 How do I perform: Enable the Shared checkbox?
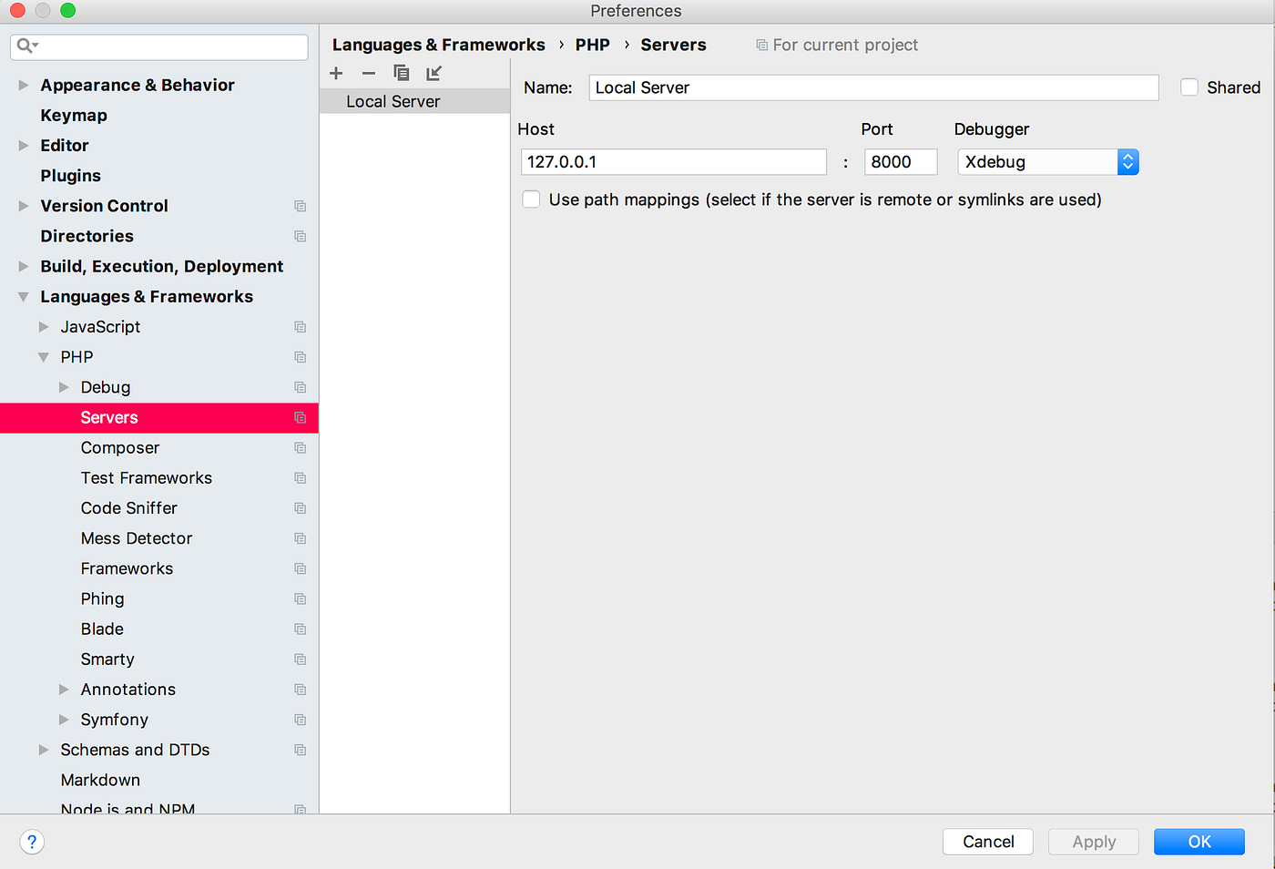[1189, 87]
